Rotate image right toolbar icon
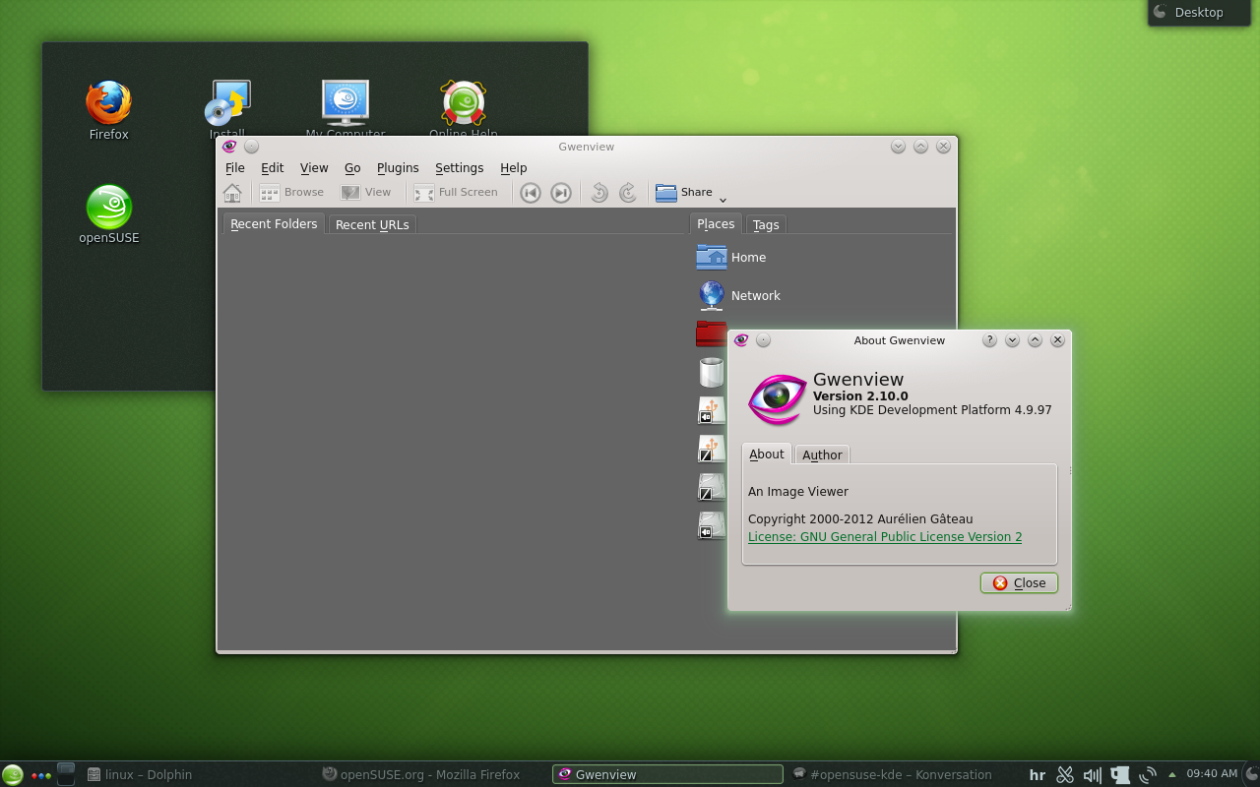 click(x=628, y=193)
